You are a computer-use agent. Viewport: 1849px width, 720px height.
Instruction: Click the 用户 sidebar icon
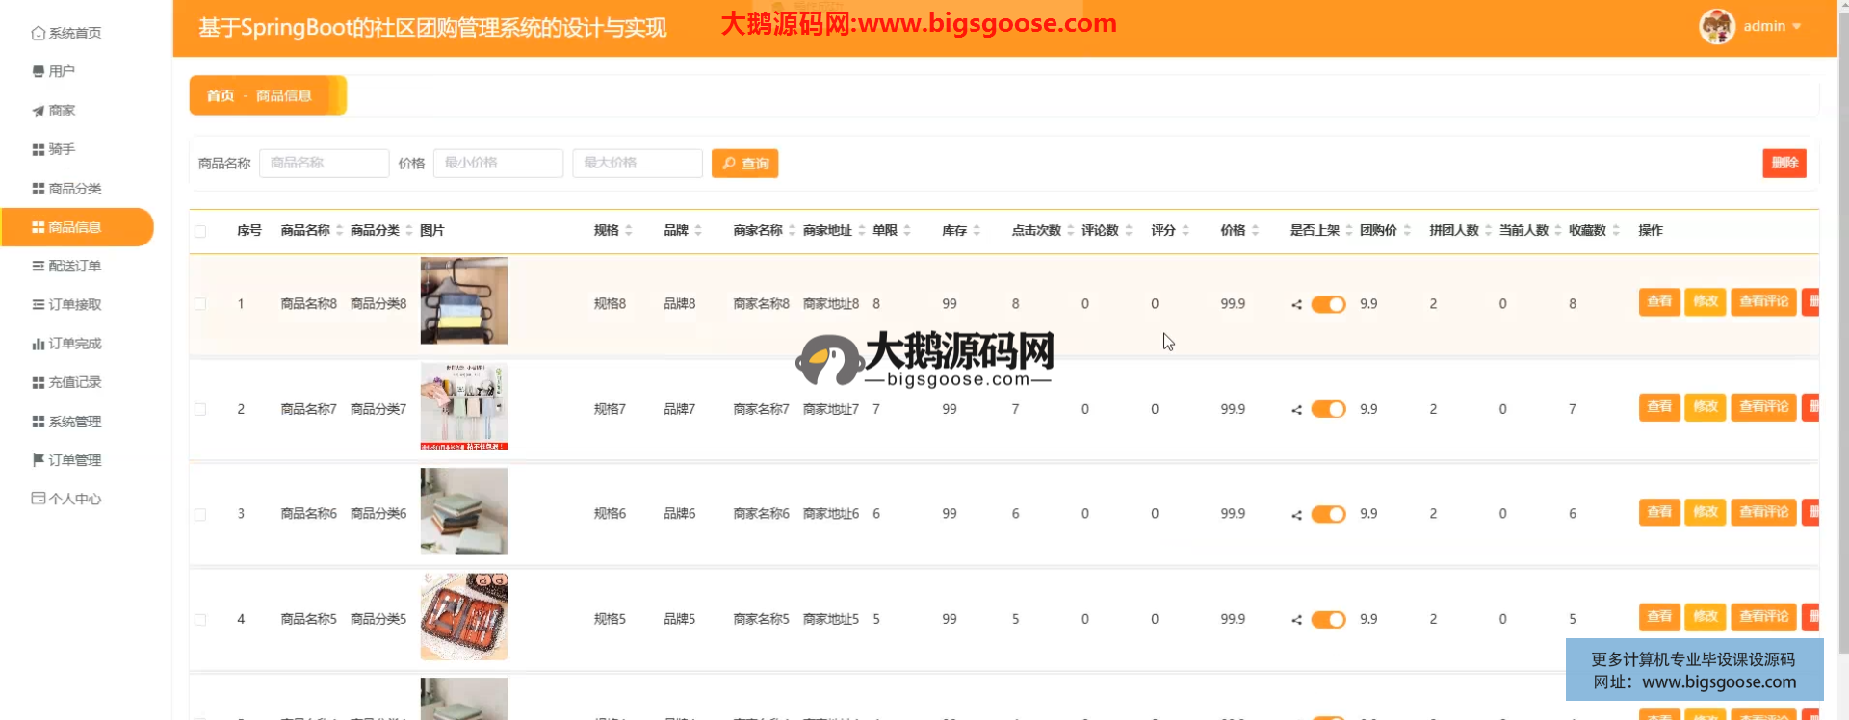click(x=38, y=71)
